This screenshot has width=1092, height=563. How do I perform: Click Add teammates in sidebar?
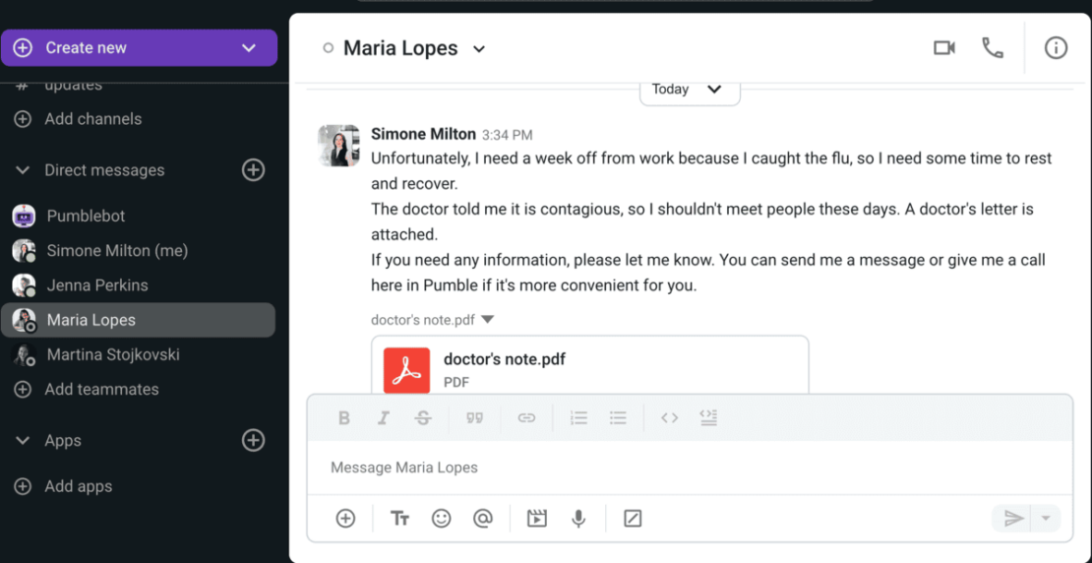pyautogui.click(x=100, y=390)
